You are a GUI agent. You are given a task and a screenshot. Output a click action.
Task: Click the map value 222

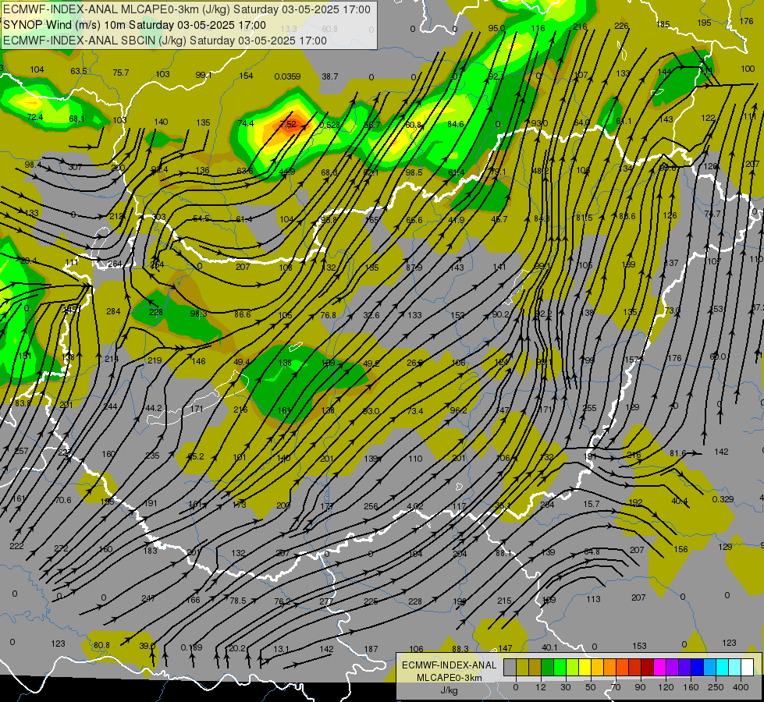click(x=16, y=546)
